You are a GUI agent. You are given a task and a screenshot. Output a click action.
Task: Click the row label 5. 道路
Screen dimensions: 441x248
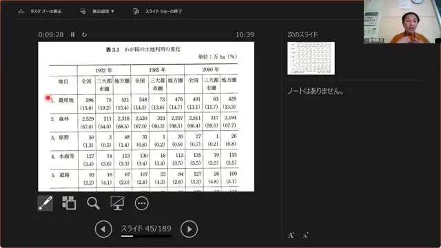click(x=60, y=175)
